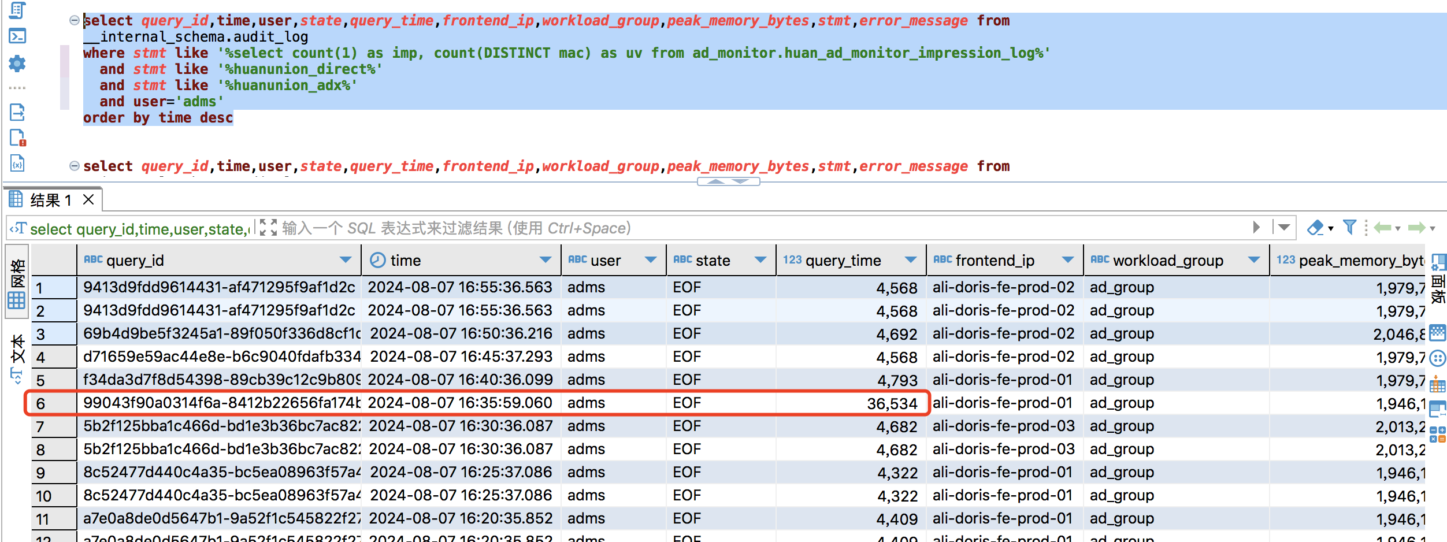
Task: Navigate back with the left green arrow
Action: [x=1382, y=228]
